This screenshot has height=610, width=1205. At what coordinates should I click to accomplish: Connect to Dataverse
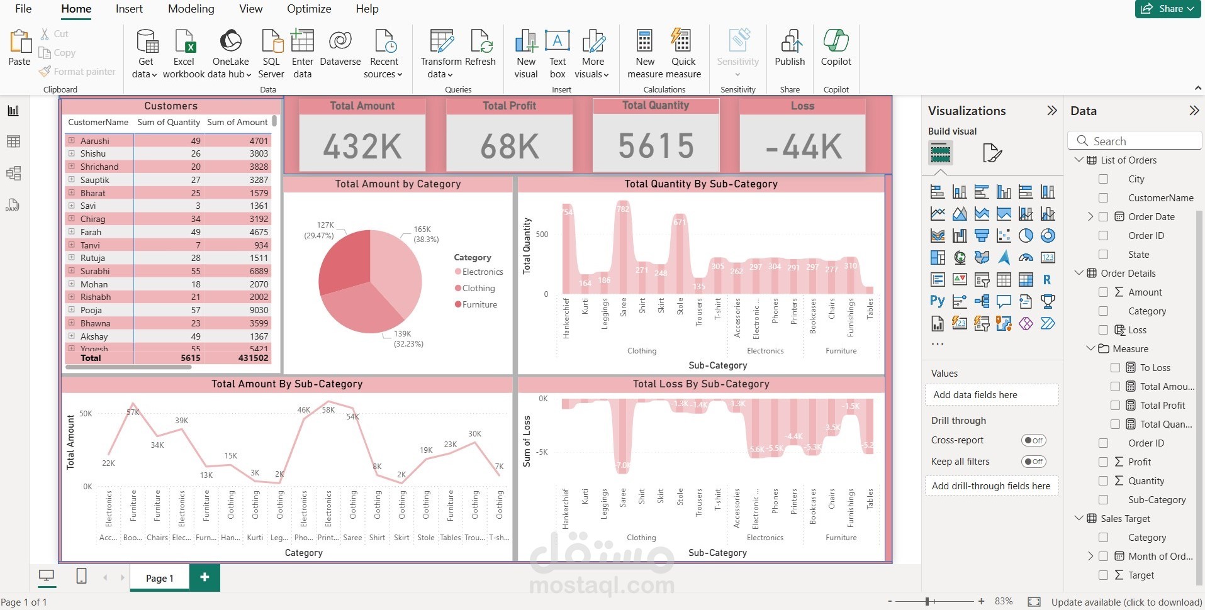click(340, 48)
